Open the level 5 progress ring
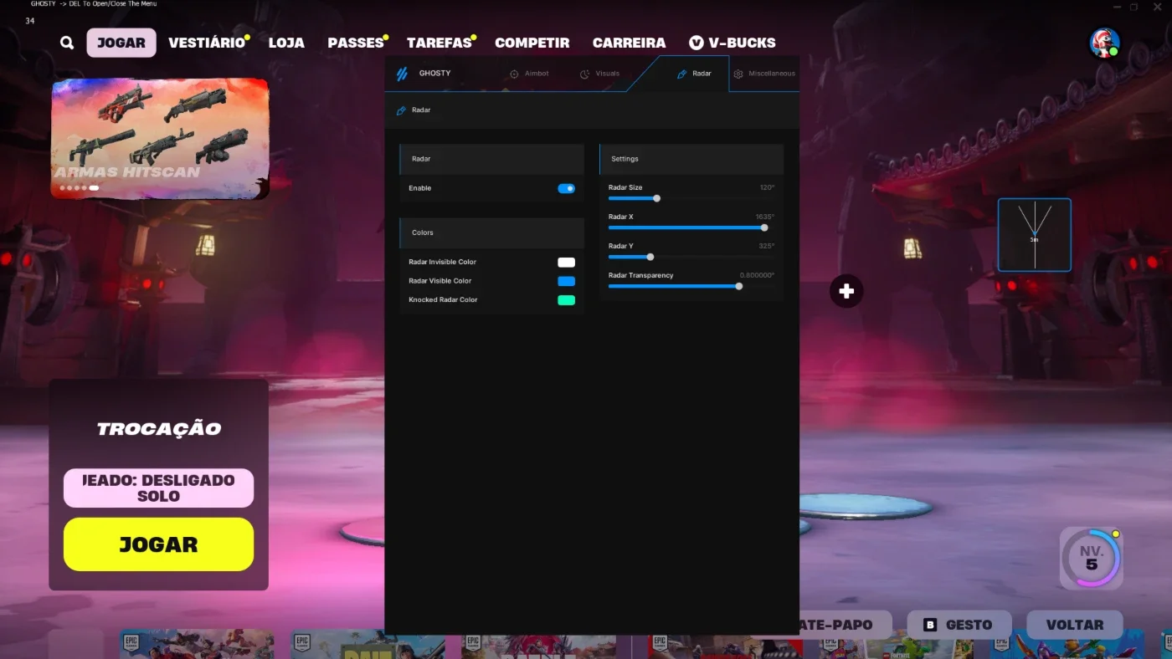 [1092, 558]
